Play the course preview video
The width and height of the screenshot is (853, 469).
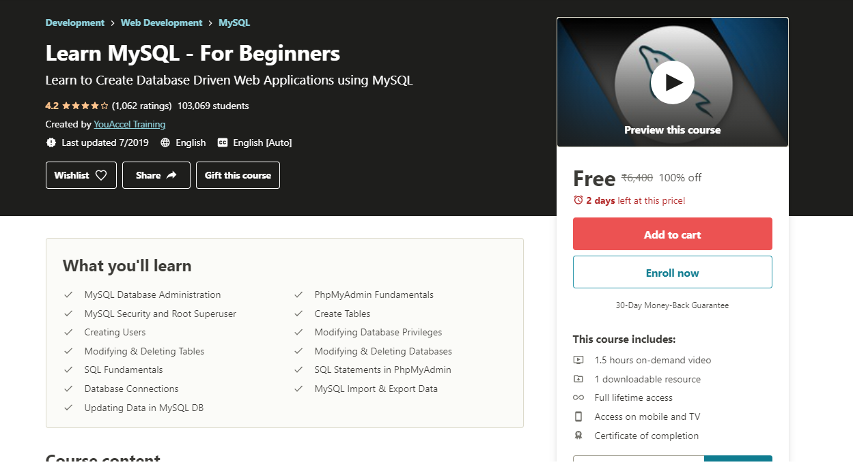(672, 82)
